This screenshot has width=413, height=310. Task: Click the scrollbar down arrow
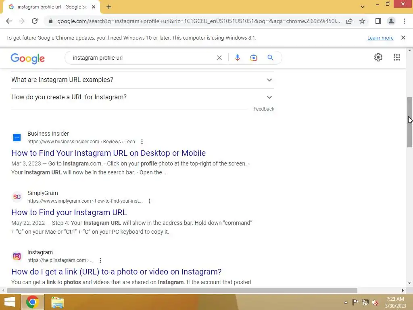(409, 283)
